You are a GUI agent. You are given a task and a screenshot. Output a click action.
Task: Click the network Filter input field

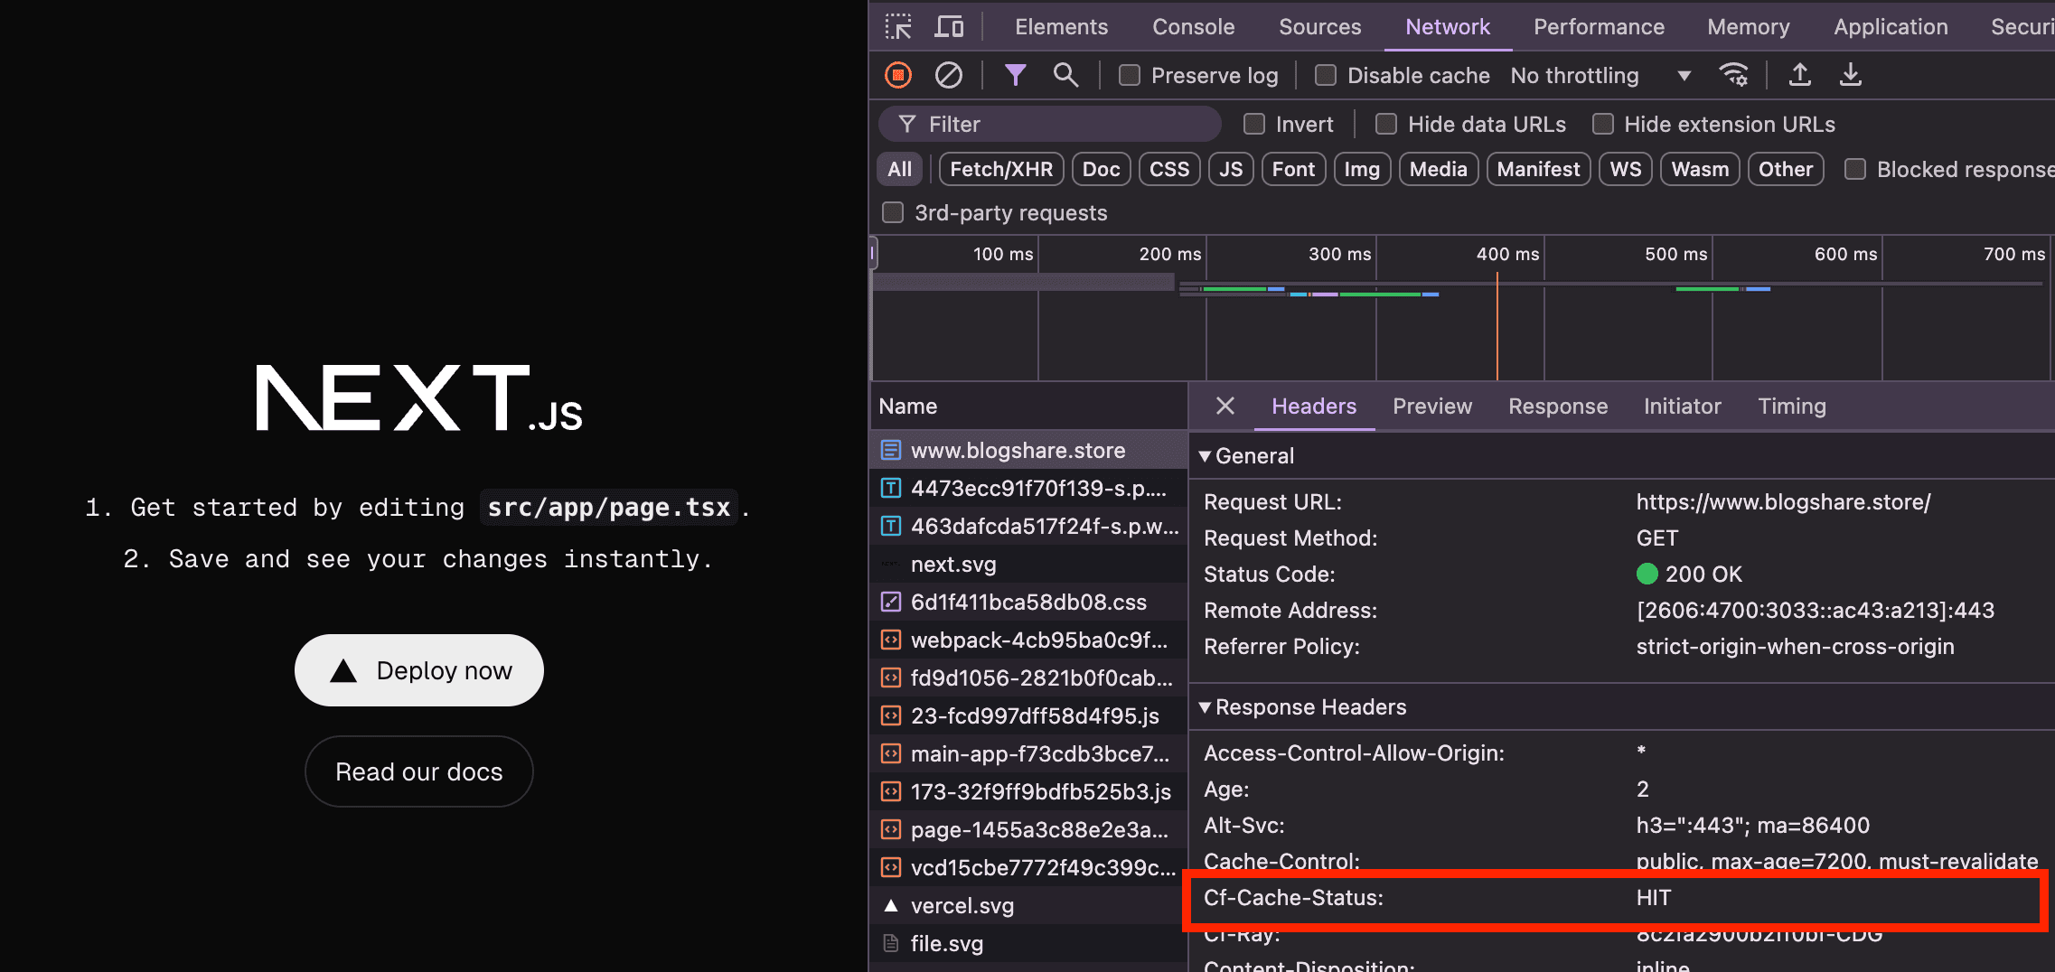[1049, 124]
